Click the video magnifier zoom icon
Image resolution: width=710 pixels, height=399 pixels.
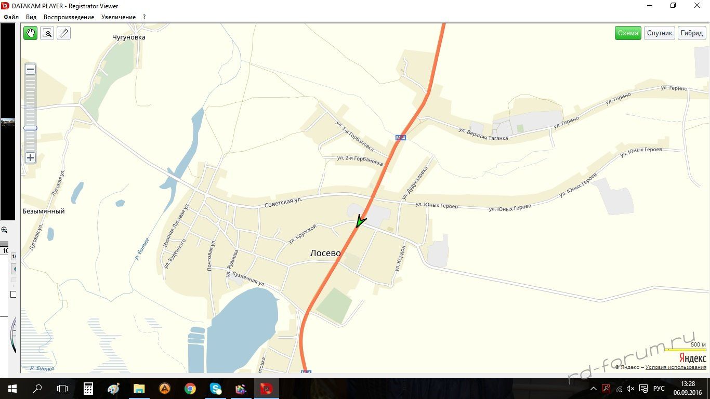(4, 230)
